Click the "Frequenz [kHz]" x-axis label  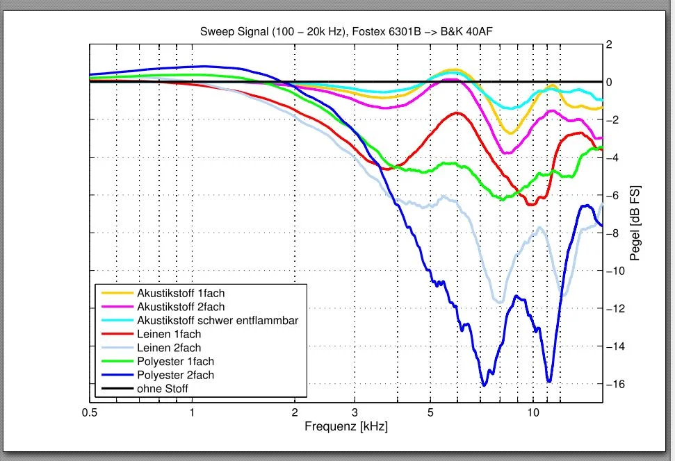[346, 426]
